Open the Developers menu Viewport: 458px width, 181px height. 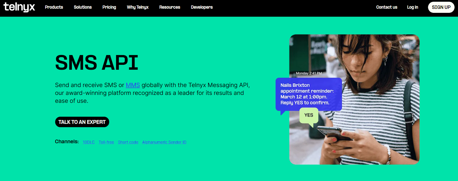pos(202,7)
